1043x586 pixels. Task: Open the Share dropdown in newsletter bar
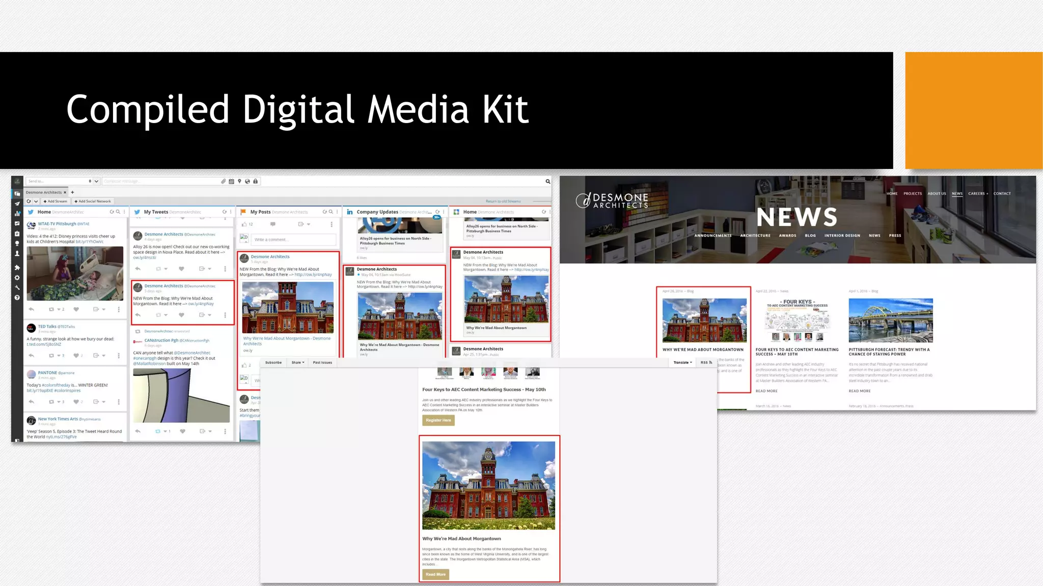click(298, 363)
